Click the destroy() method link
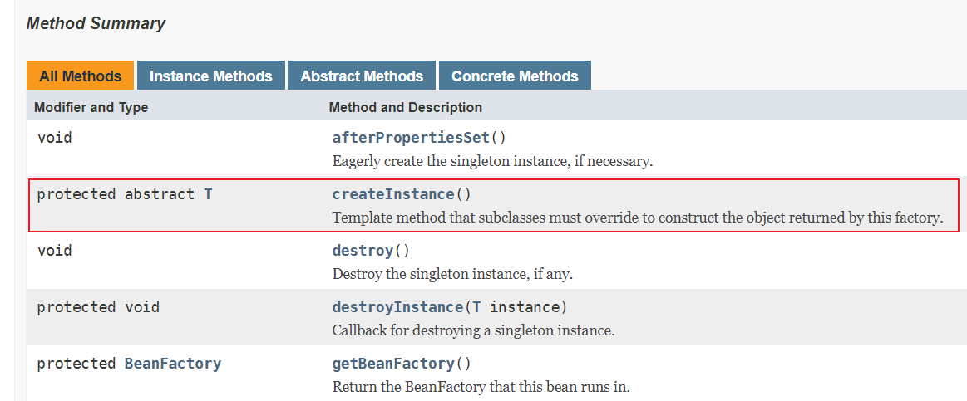The image size is (967, 401). click(363, 251)
